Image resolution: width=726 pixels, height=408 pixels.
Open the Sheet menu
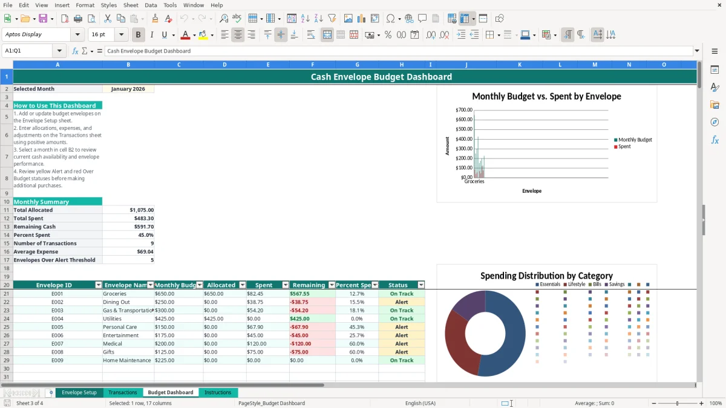click(131, 5)
